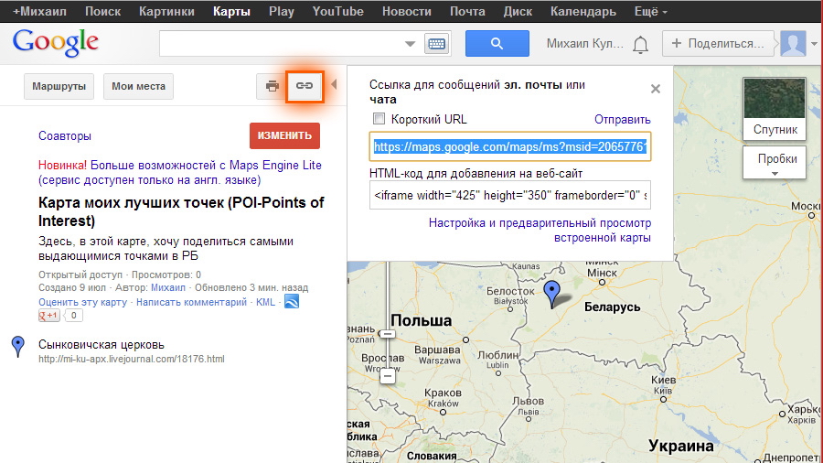Viewport: 823px width, 463px height.
Task: Open Поиск in top bar
Action: pyautogui.click(x=102, y=12)
